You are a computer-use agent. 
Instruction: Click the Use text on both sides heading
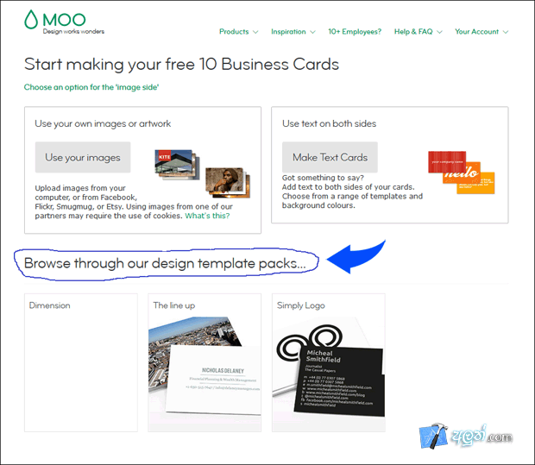click(x=330, y=123)
